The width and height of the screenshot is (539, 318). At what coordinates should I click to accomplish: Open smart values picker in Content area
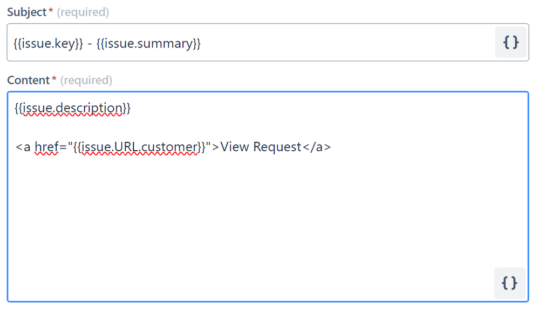tap(509, 283)
